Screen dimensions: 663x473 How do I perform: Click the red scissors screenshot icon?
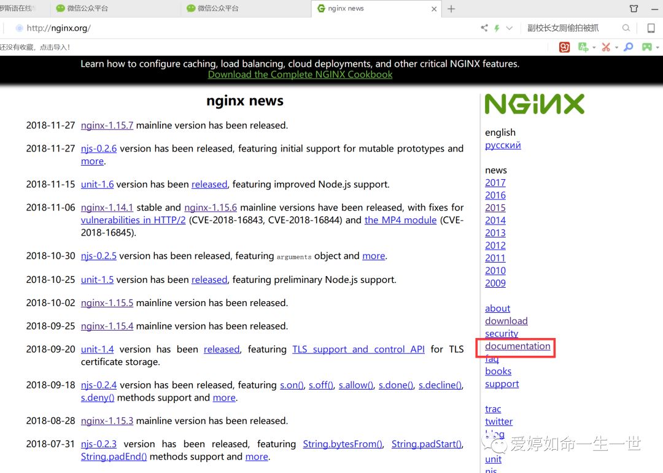[x=606, y=47]
